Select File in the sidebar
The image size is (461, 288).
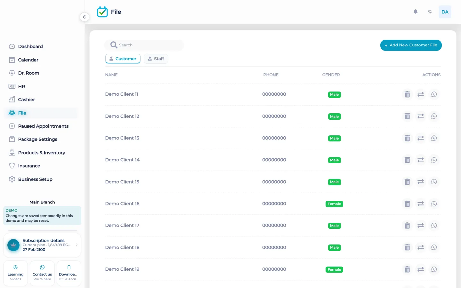click(x=41, y=113)
